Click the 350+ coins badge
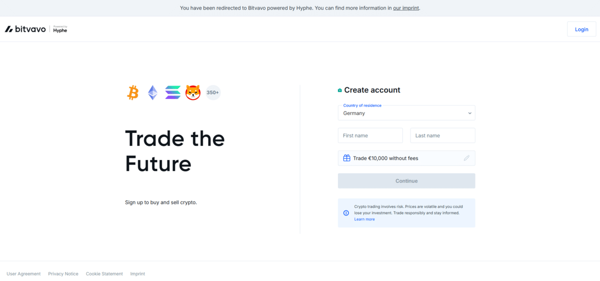600x281 pixels. click(213, 92)
